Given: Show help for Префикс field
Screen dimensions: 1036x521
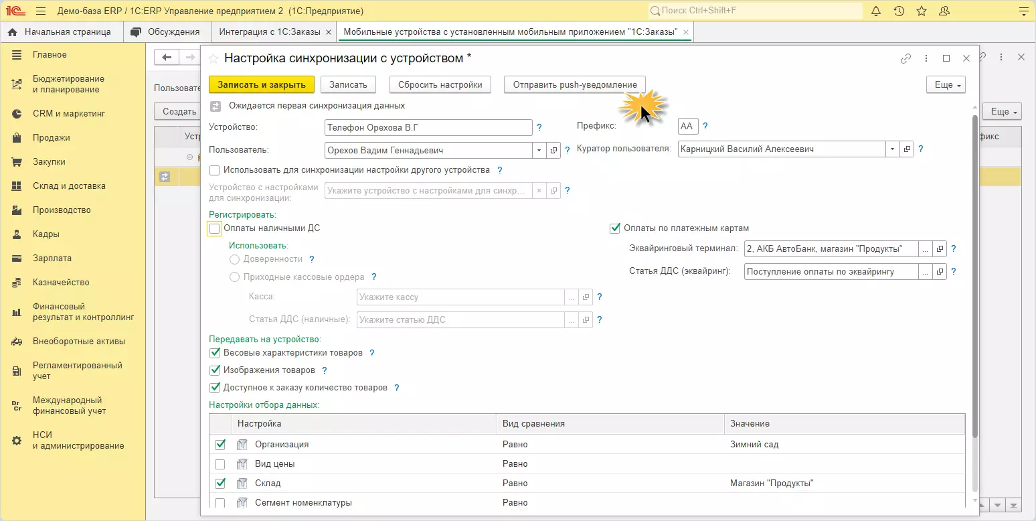Looking at the screenshot, I should coord(705,126).
